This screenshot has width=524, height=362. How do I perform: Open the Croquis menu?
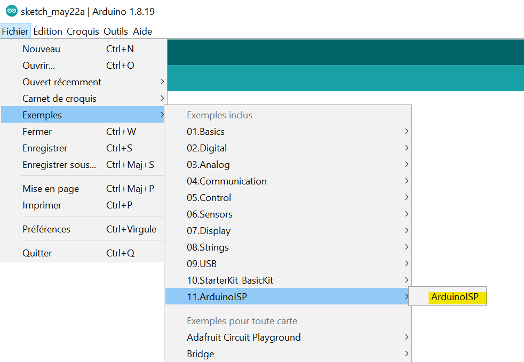pyautogui.click(x=83, y=31)
